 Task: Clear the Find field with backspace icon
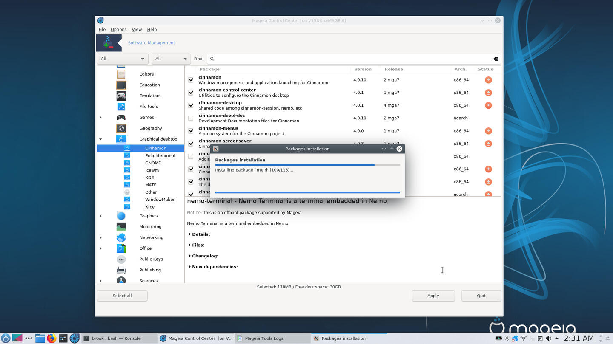496,59
